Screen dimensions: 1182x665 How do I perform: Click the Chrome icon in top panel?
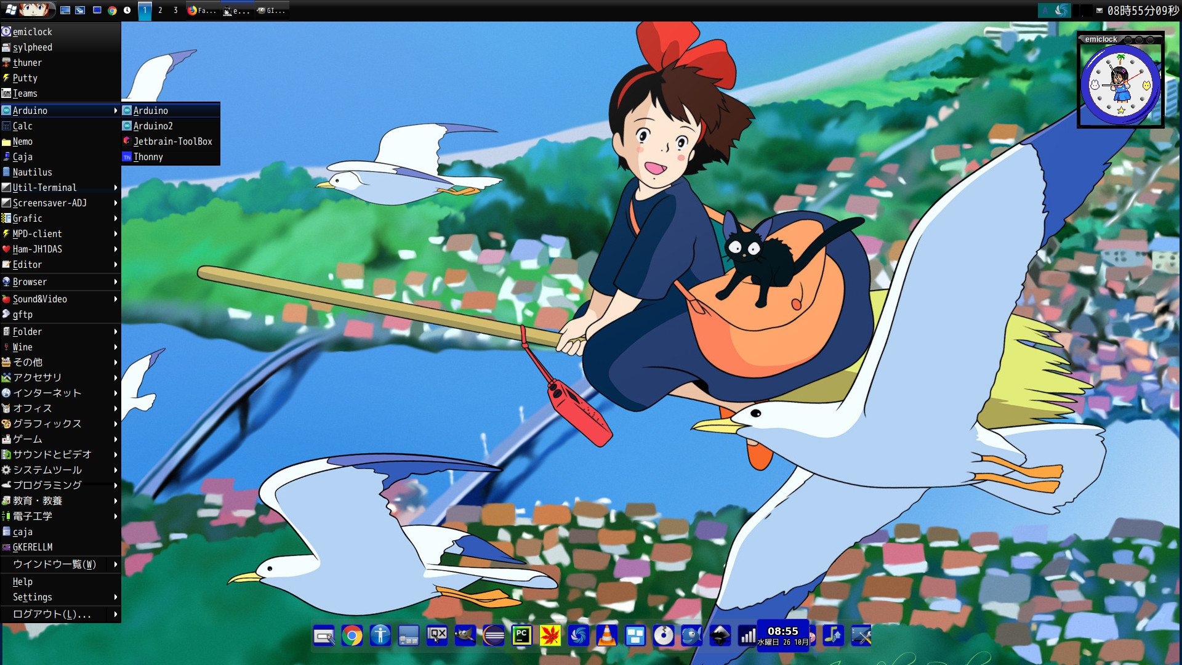[x=112, y=10]
